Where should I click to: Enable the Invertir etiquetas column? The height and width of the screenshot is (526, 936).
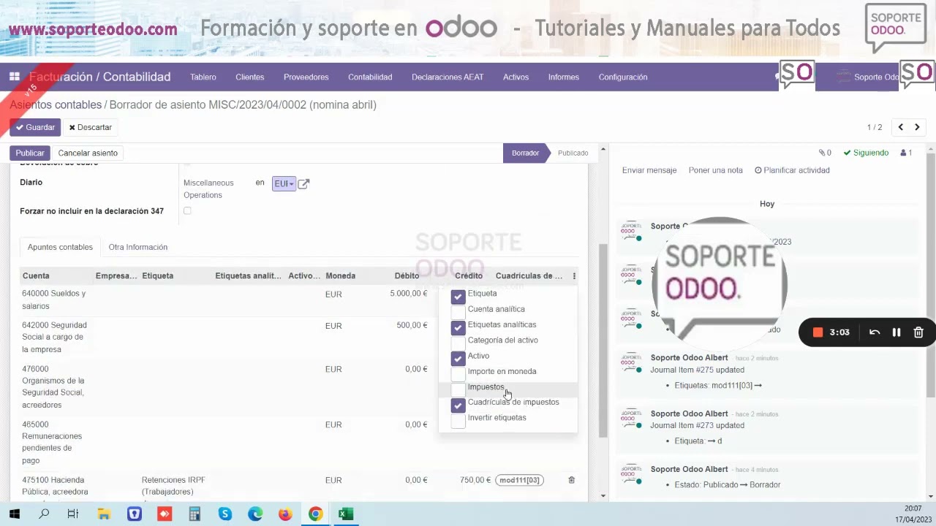pos(458,421)
